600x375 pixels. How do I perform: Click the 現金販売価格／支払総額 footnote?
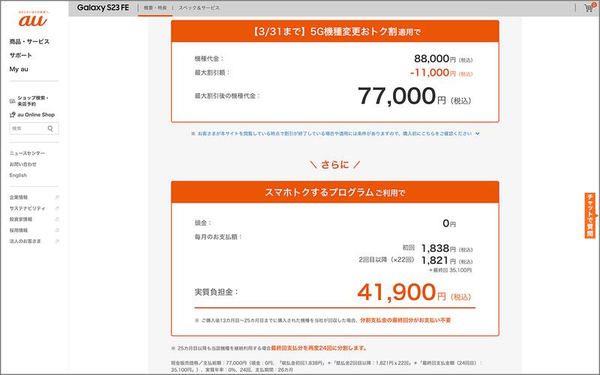point(327,366)
